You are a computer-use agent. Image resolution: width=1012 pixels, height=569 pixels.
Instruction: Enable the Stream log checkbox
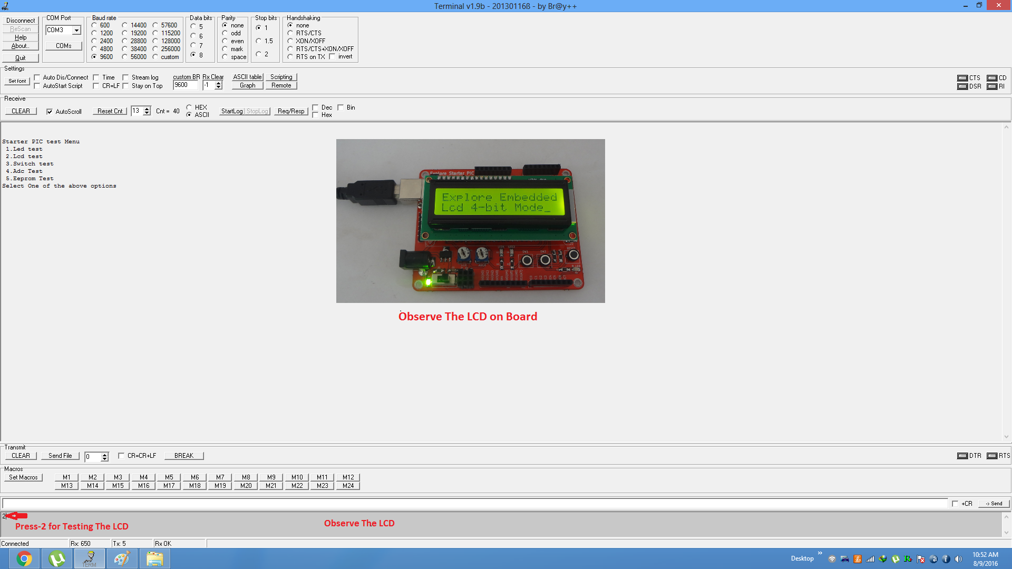(126, 77)
